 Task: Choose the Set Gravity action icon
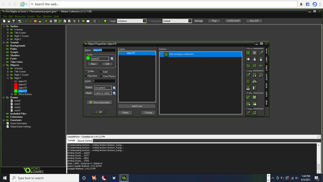click(261, 59)
